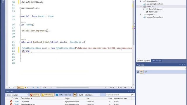The image size is (187, 105).
Task: Open the CS1001 error code link
Action: tap(16, 104)
